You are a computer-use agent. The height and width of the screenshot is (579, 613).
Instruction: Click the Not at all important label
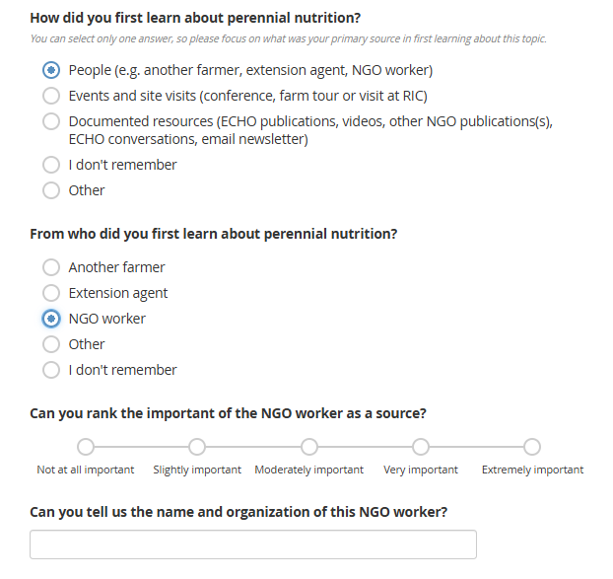86,470
